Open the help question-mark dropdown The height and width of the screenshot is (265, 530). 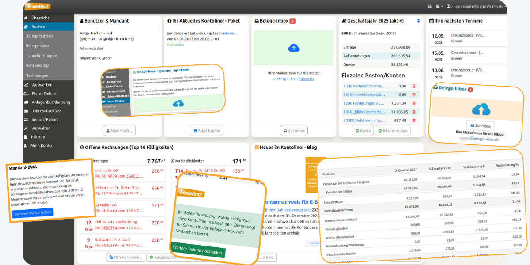pos(439,7)
